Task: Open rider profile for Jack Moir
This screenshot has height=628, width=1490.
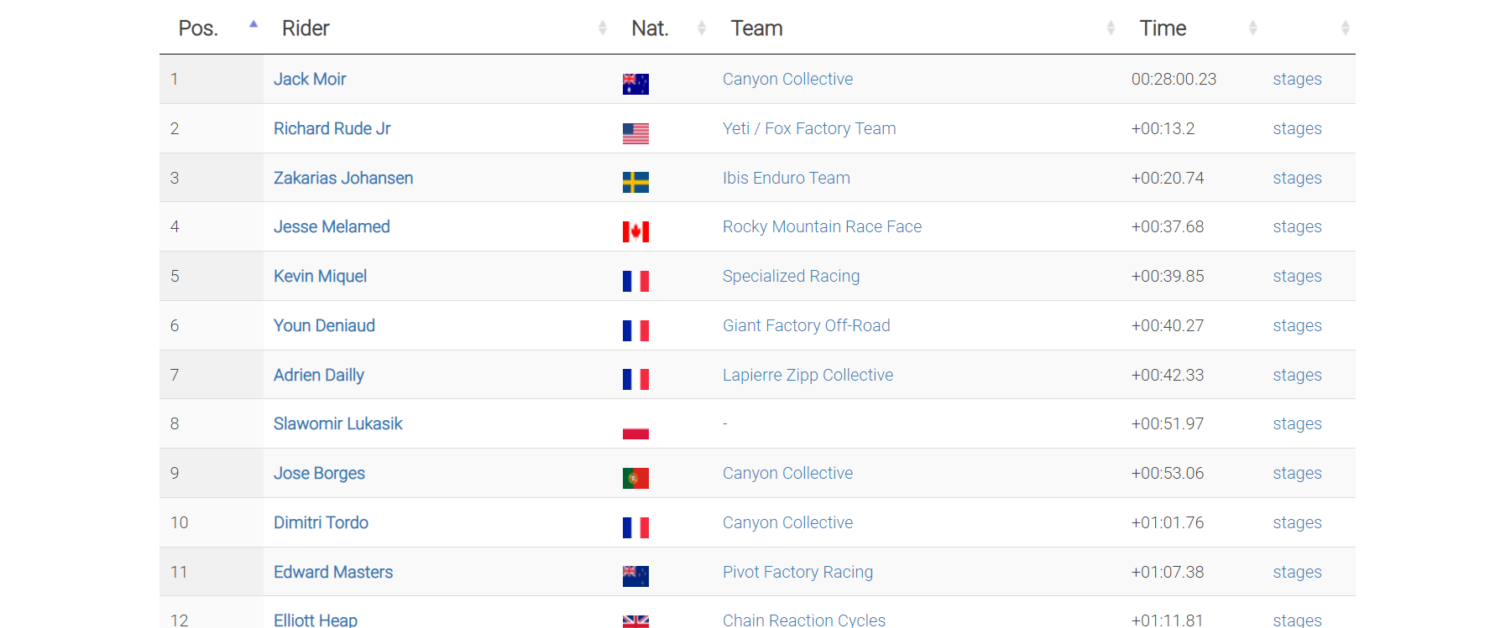Action: (x=310, y=79)
